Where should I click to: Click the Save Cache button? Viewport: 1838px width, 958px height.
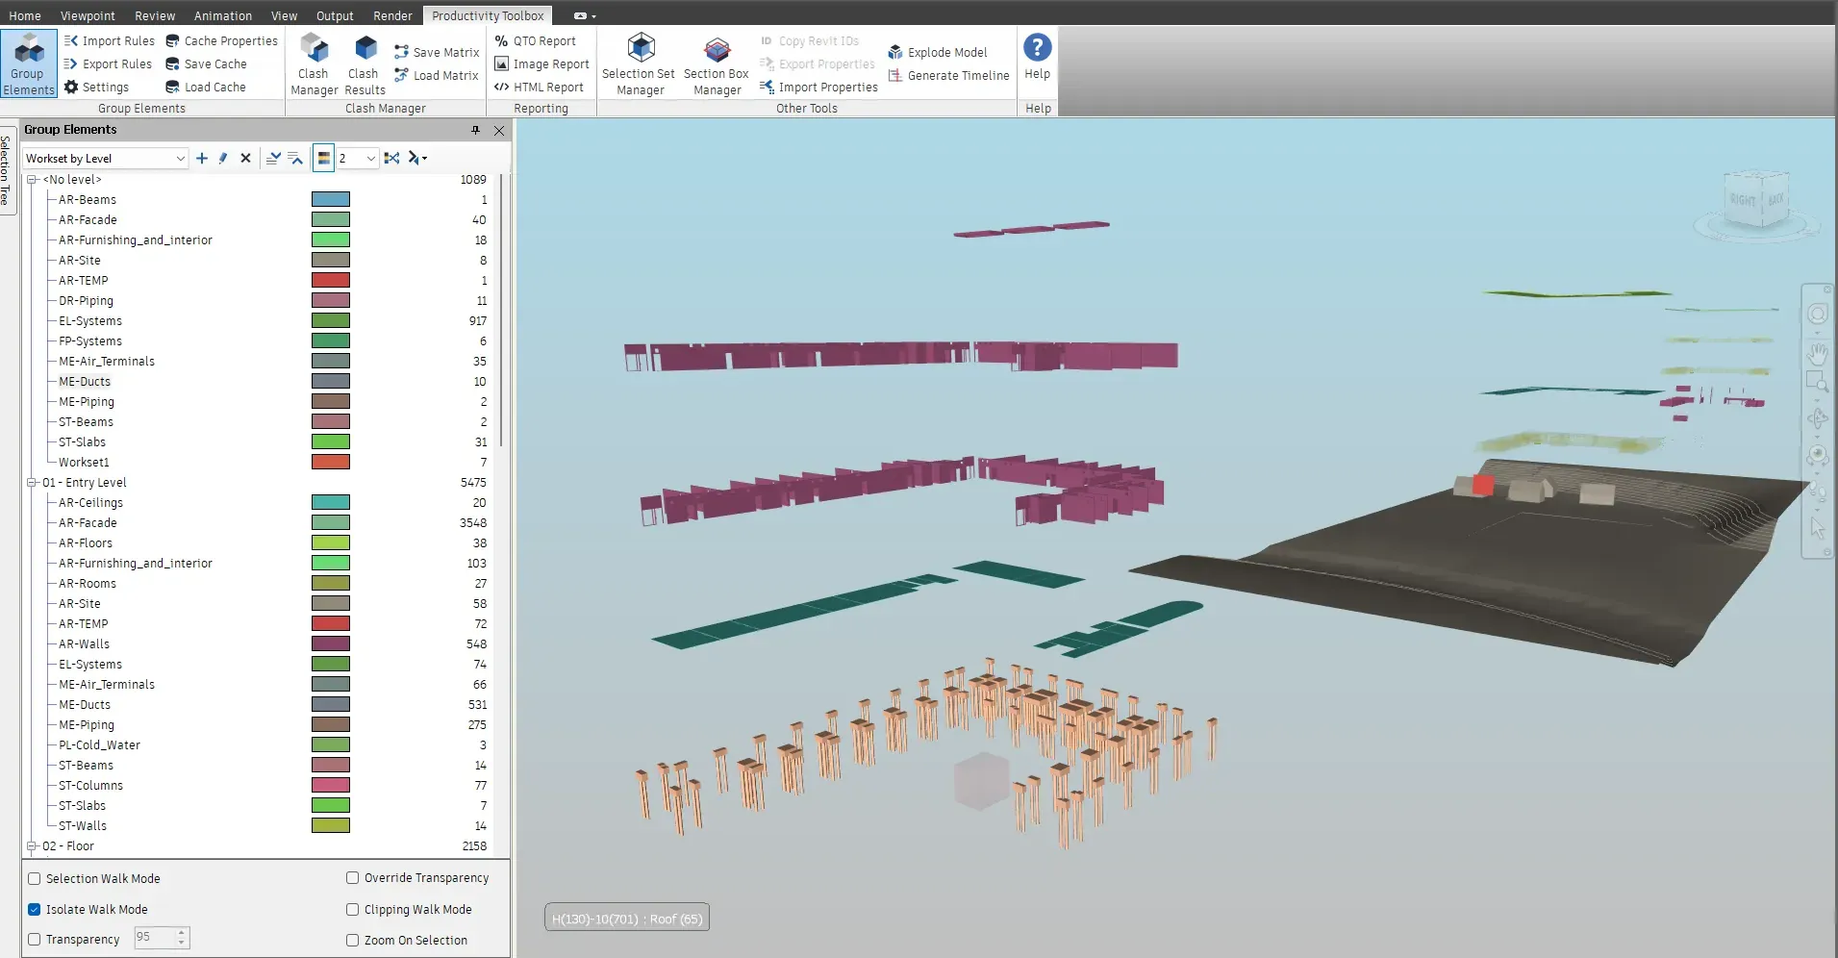pos(207,63)
